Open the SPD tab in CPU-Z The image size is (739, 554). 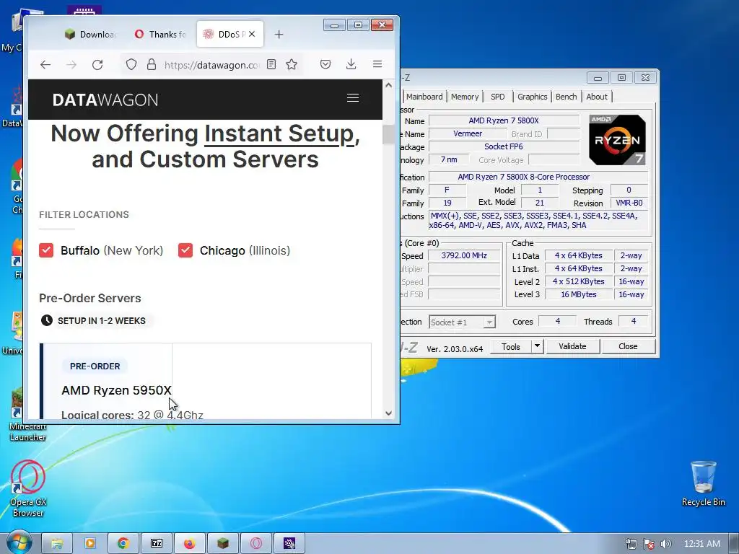[498, 97]
